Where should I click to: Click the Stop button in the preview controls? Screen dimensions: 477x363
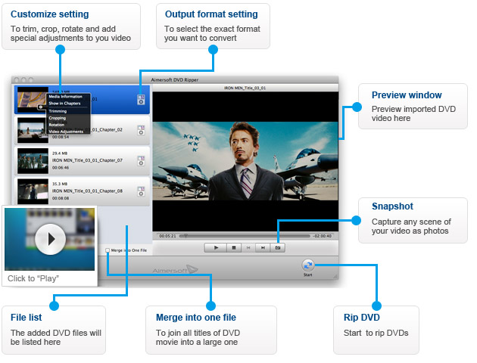click(234, 248)
